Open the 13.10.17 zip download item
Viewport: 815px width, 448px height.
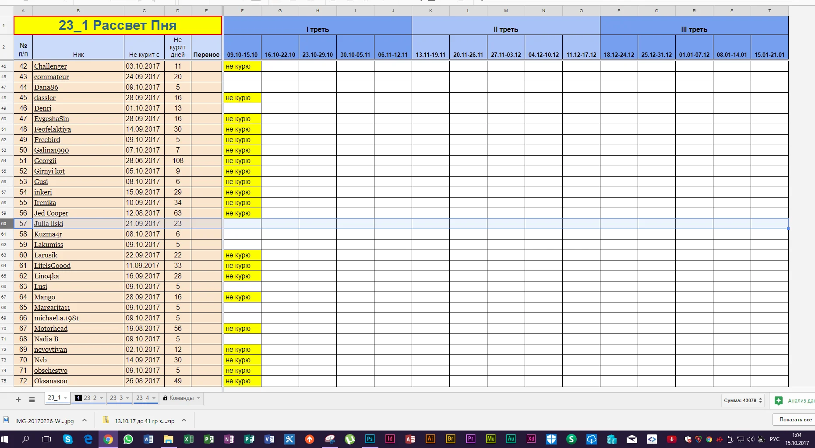(145, 421)
